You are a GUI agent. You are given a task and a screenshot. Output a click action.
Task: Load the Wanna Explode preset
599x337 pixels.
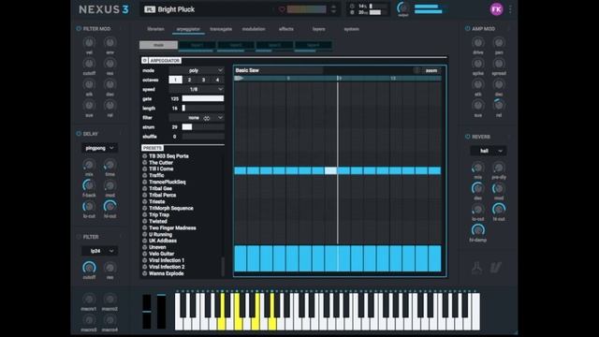click(167, 273)
